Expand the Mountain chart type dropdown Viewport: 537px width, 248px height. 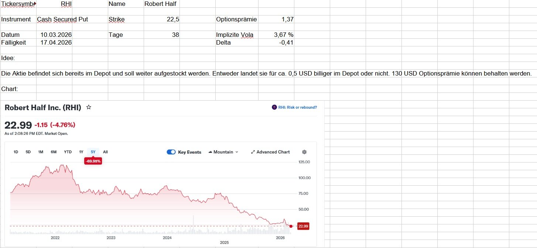(x=223, y=152)
